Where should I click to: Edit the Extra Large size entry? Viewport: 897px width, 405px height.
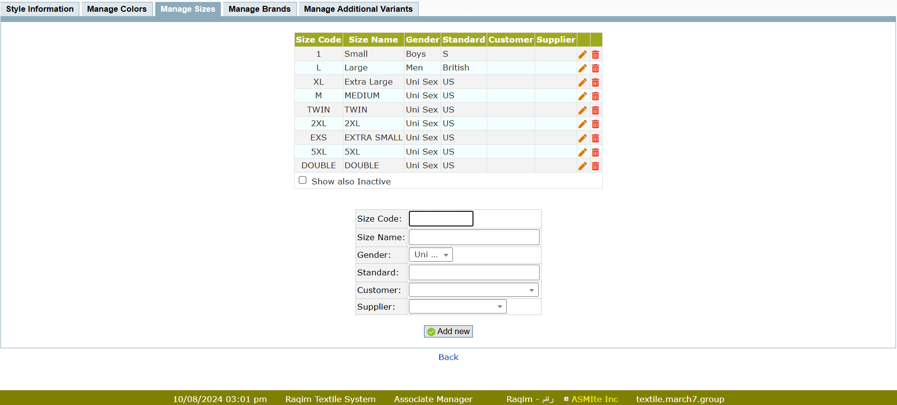click(x=582, y=82)
